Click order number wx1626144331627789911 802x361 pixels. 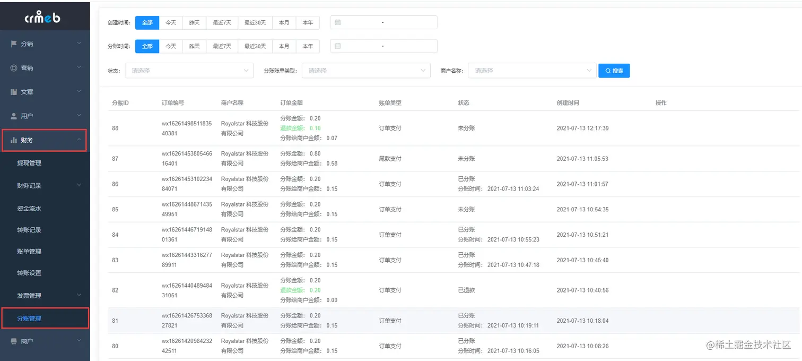187,260
